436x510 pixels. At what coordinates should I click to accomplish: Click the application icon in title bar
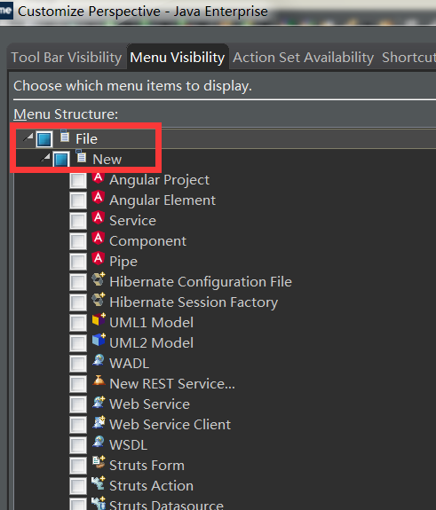pyautogui.click(x=6, y=11)
